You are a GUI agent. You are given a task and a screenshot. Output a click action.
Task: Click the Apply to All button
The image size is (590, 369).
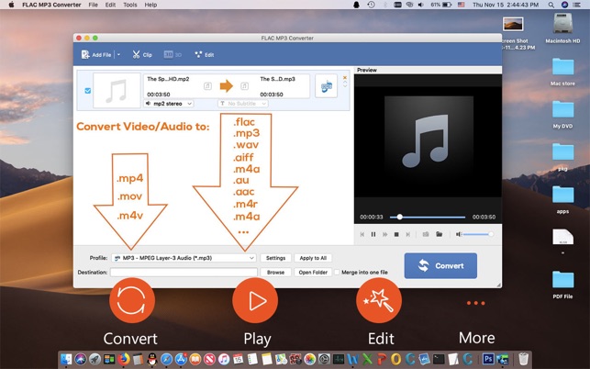[x=313, y=258]
